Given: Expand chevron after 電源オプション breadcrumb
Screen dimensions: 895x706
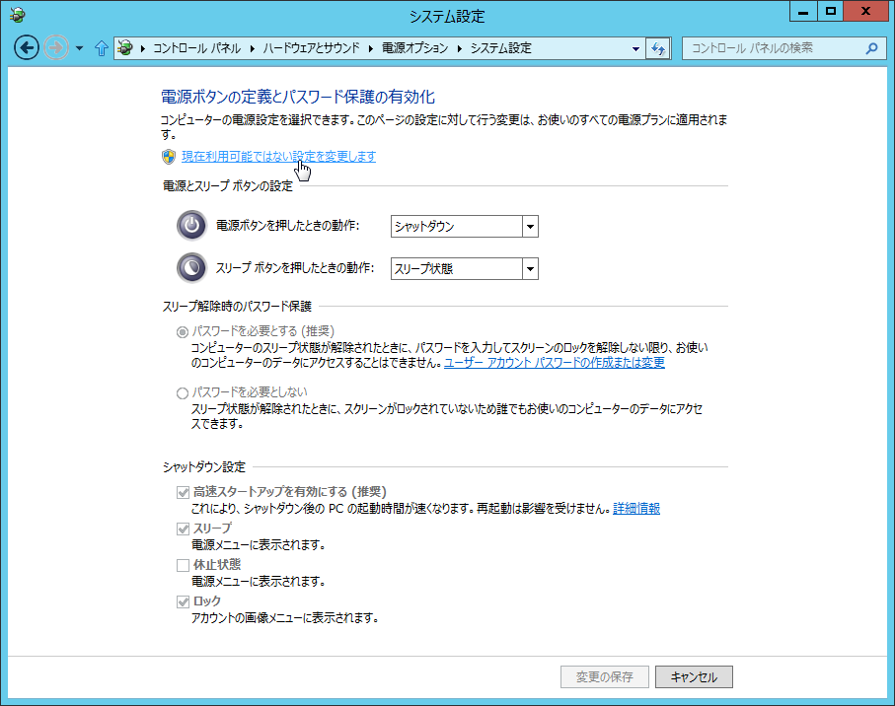Looking at the screenshot, I should 460,48.
